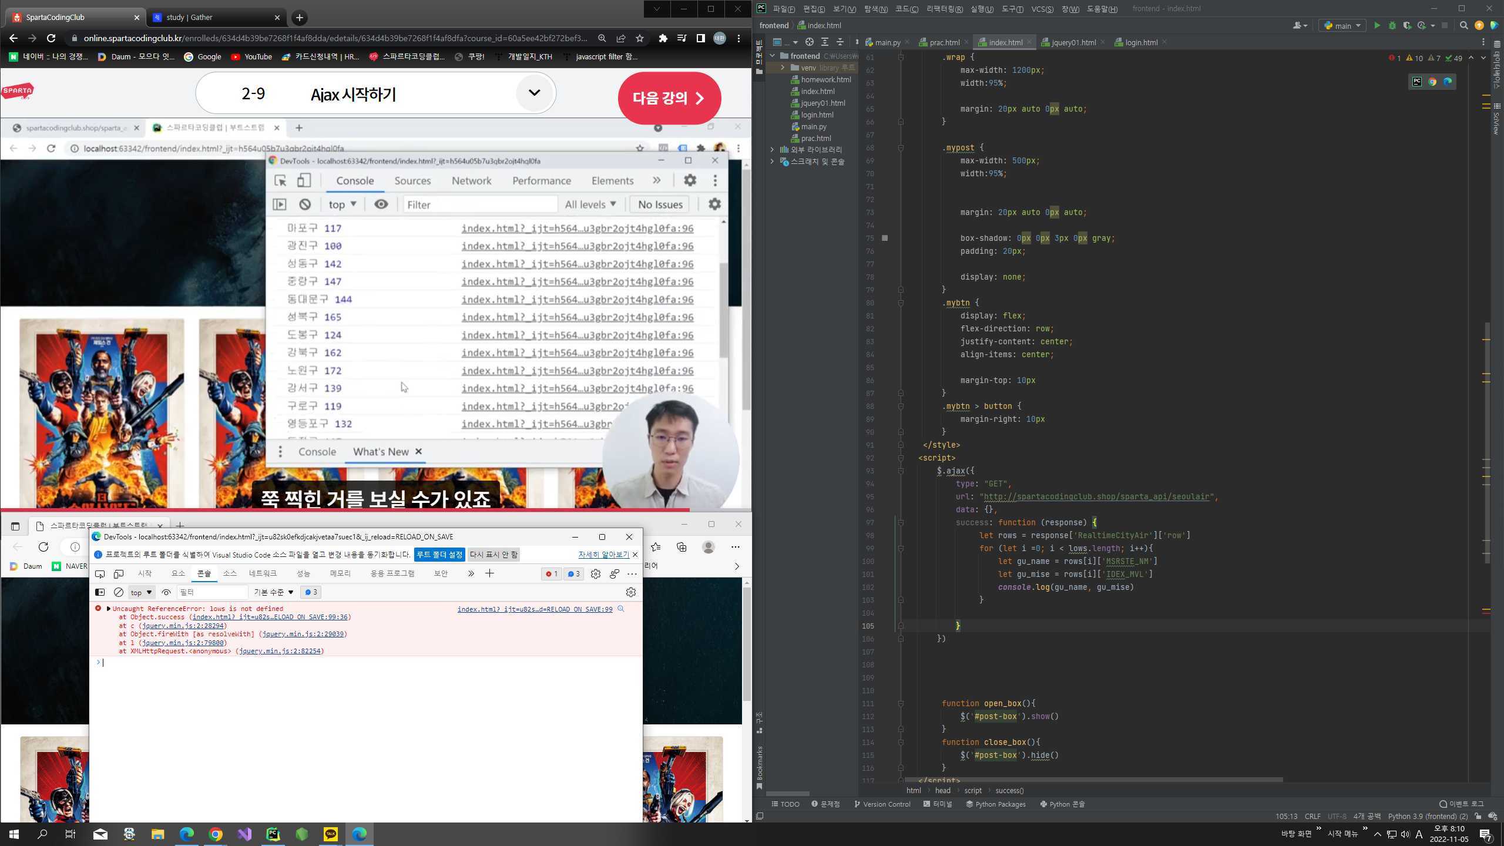Open All levels dropdown in DevTools
The width and height of the screenshot is (1504, 846).
pos(590,204)
